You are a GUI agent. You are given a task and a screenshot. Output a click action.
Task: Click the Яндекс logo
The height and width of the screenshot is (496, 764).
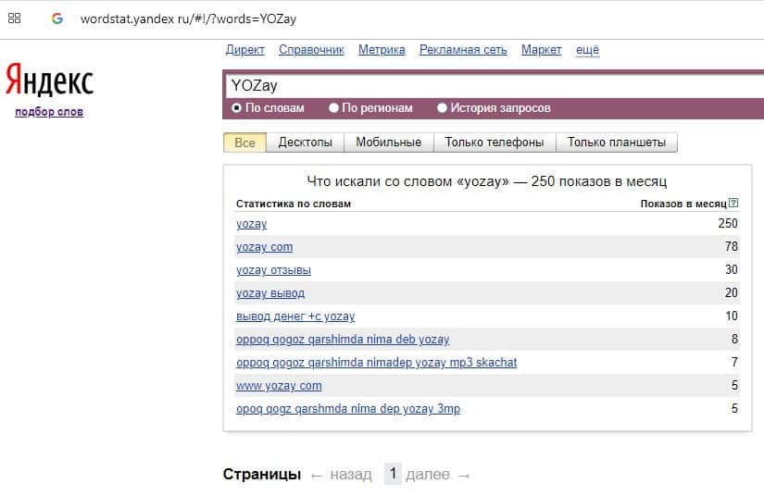click(49, 80)
